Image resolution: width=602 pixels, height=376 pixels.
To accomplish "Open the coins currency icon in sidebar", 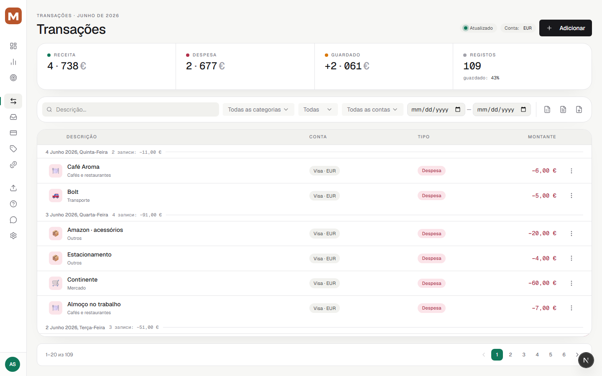I will pos(13,165).
